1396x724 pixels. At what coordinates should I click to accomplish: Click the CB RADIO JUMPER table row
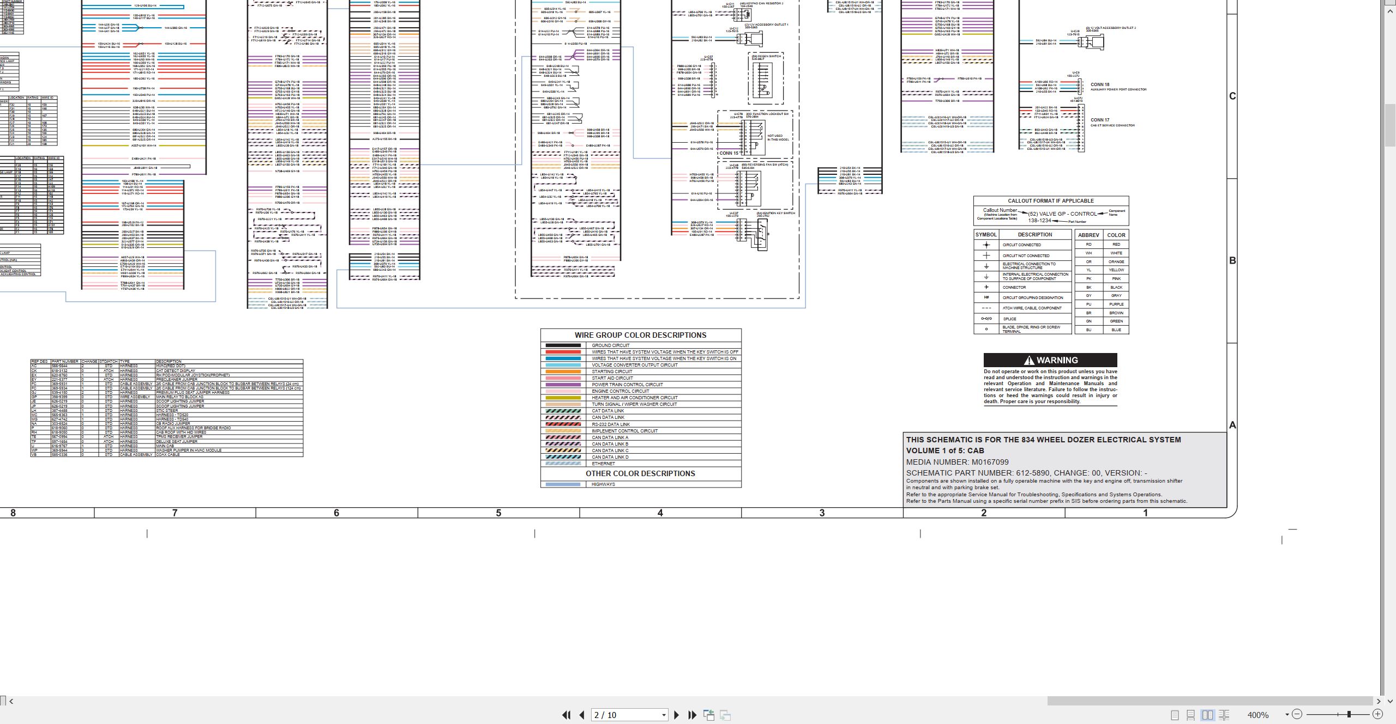coord(167,423)
